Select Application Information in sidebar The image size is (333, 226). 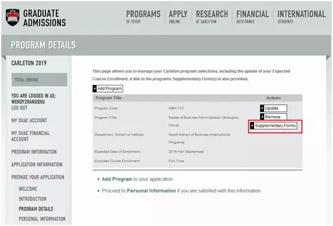(36, 164)
